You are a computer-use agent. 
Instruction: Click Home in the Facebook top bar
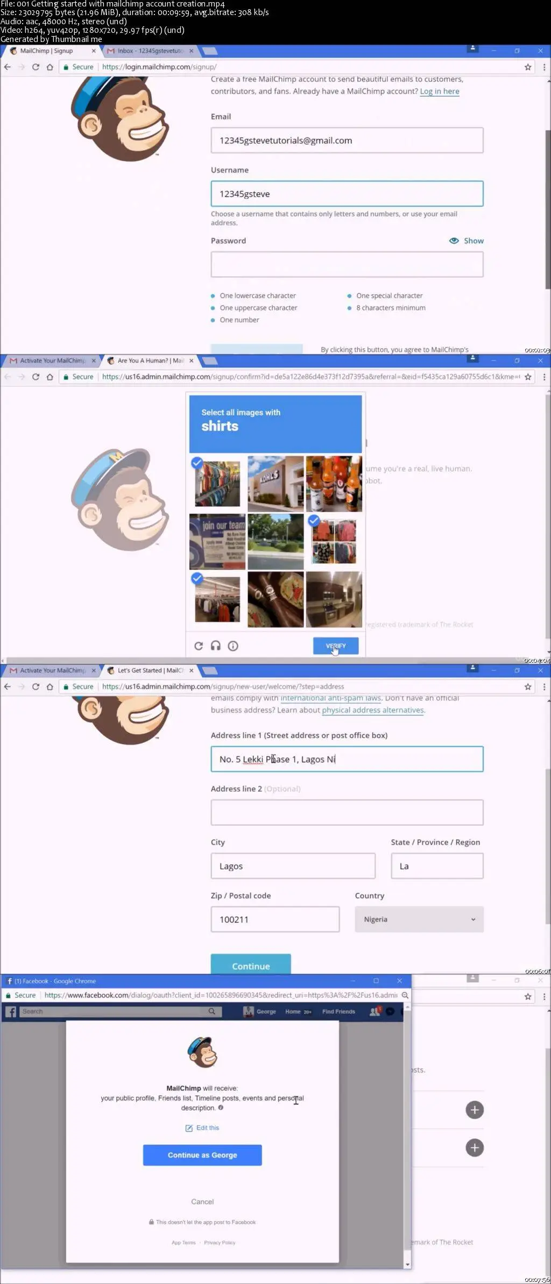(x=293, y=1011)
